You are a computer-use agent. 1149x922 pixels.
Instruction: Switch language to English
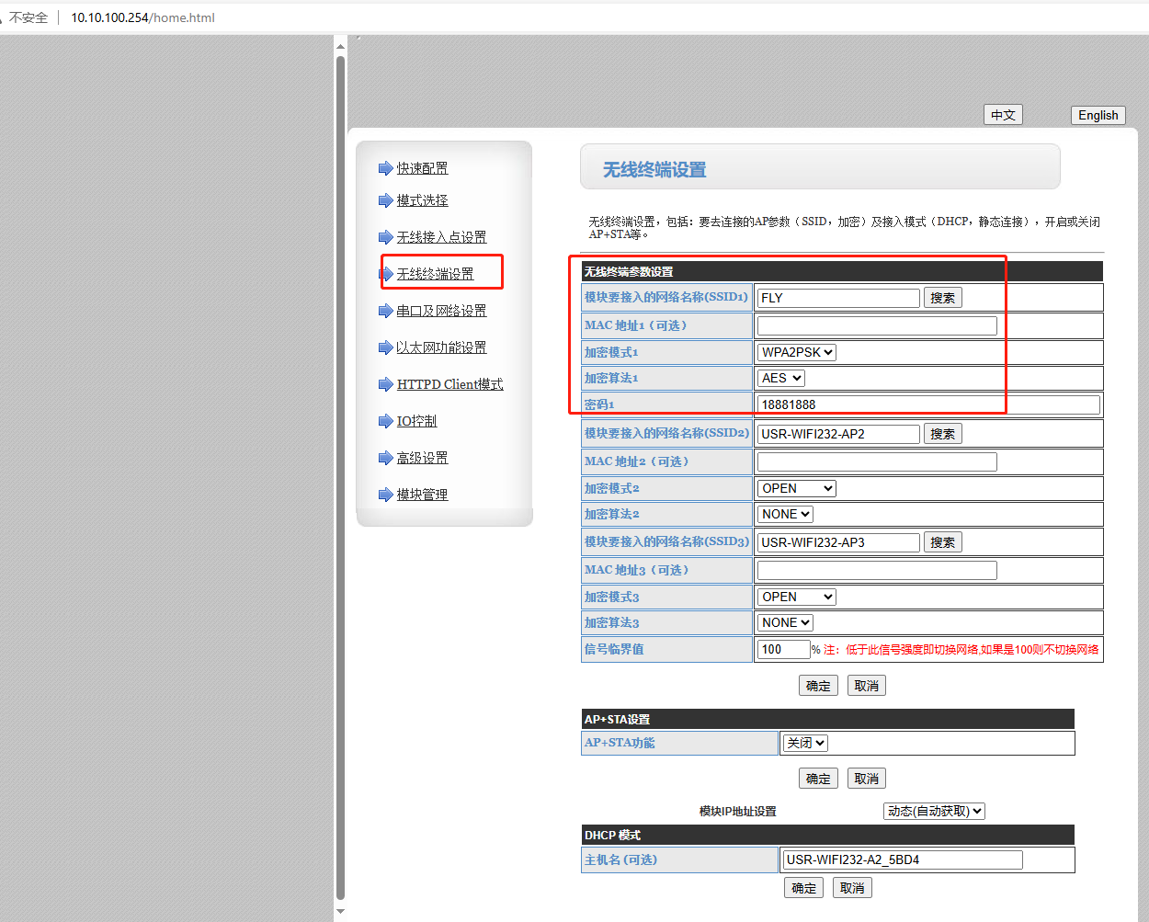[x=1098, y=115]
